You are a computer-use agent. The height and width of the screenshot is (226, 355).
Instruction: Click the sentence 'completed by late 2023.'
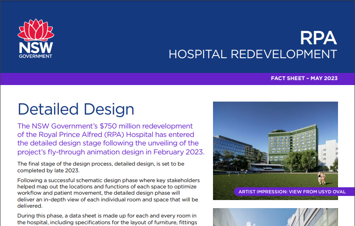click(49, 171)
